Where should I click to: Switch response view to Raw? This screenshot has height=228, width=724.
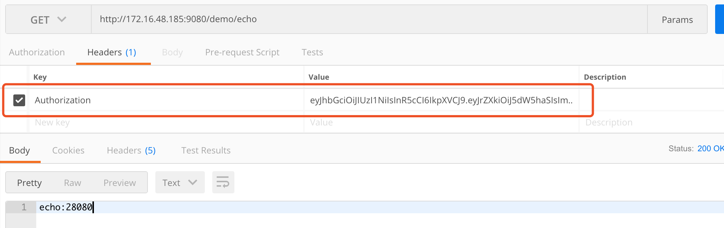point(72,183)
